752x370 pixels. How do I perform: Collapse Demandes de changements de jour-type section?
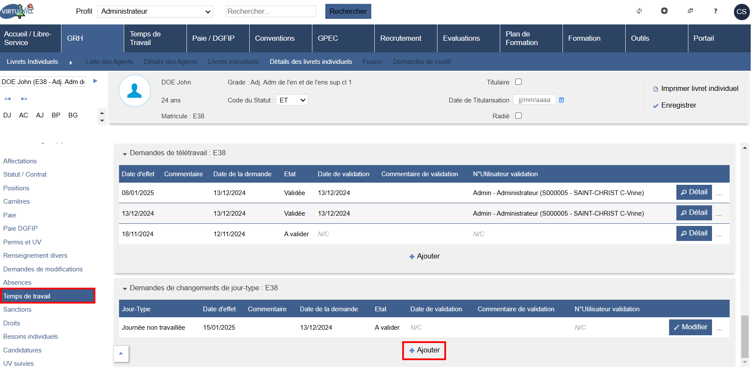(125, 289)
